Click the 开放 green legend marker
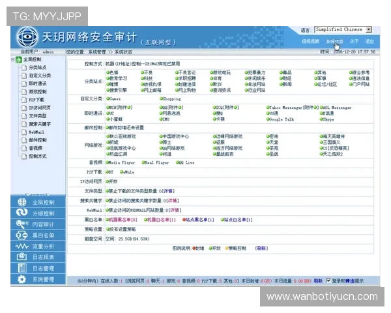 (x=210, y=248)
